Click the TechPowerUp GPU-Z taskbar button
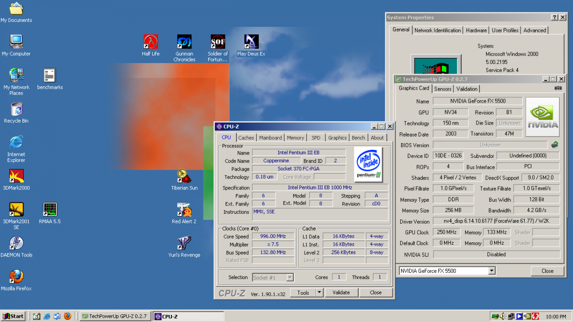This screenshot has height=322, width=573. pyautogui.click(x=115, y=316)
